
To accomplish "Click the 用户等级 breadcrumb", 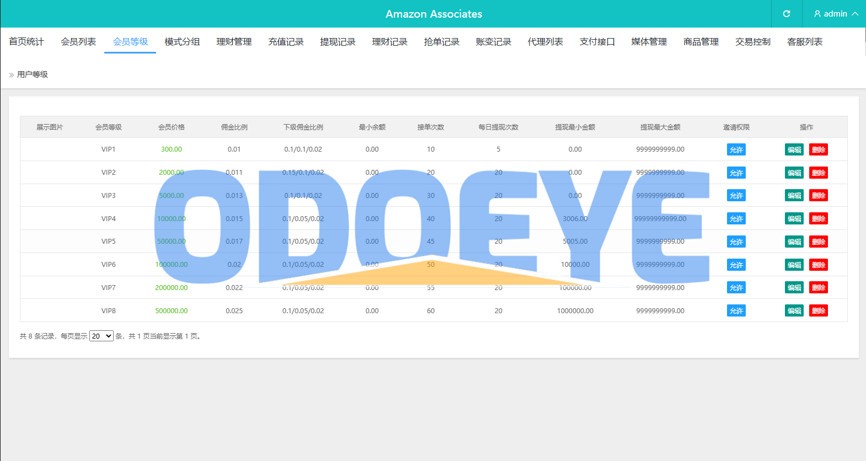I will pyautogui.click(x=33, y=74).
